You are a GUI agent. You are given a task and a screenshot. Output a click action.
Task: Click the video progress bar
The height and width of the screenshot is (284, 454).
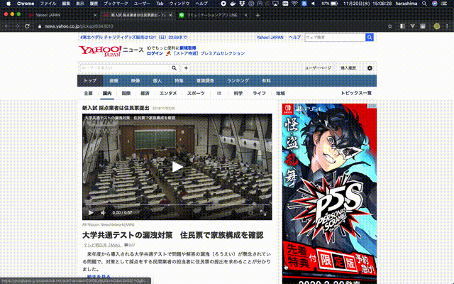(177, 206)
